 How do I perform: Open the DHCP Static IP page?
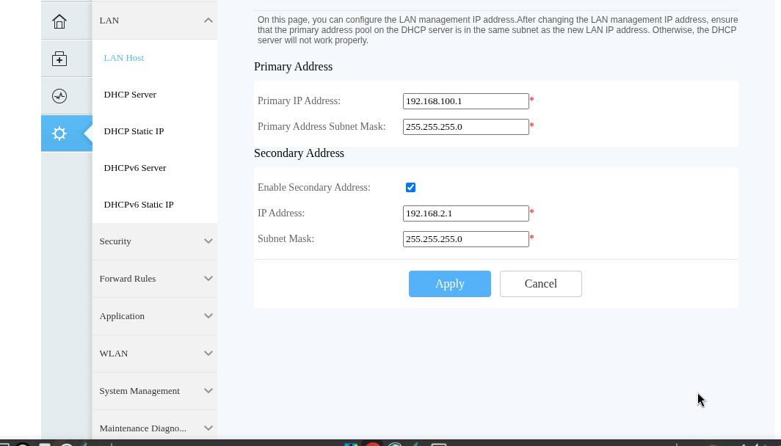[x=134, y=131]
